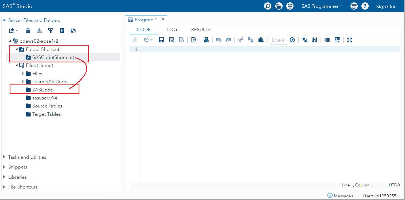Viewport: 405px width, 200px height.
Task: Open the Messages panel
Action: click(x=343, y=195)
